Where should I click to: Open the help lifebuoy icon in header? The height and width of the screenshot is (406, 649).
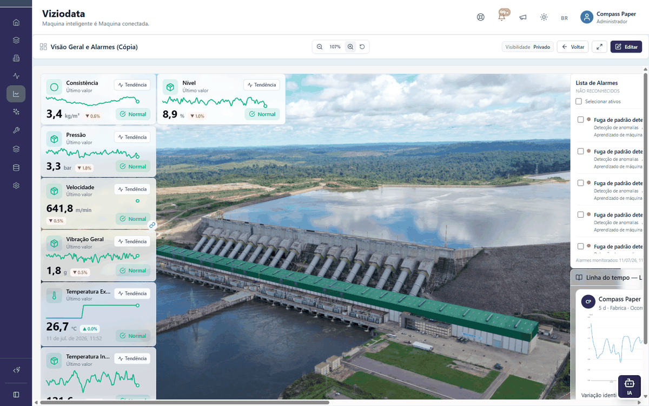click(481, 17)
